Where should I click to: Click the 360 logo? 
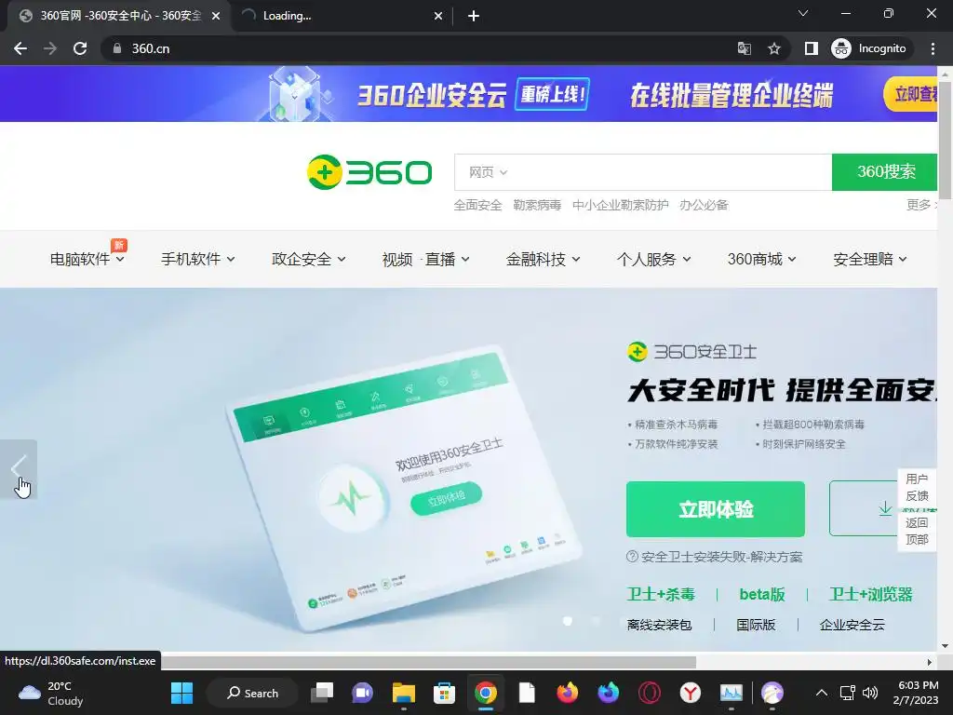[369, 172]
